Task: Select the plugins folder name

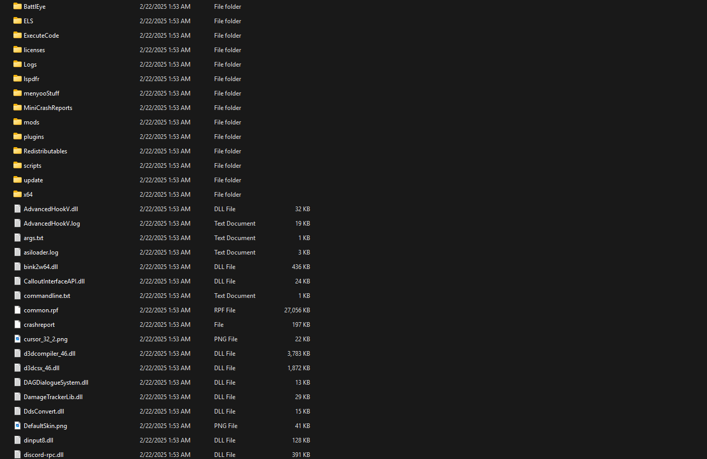Action: click(x=34, y=137)
